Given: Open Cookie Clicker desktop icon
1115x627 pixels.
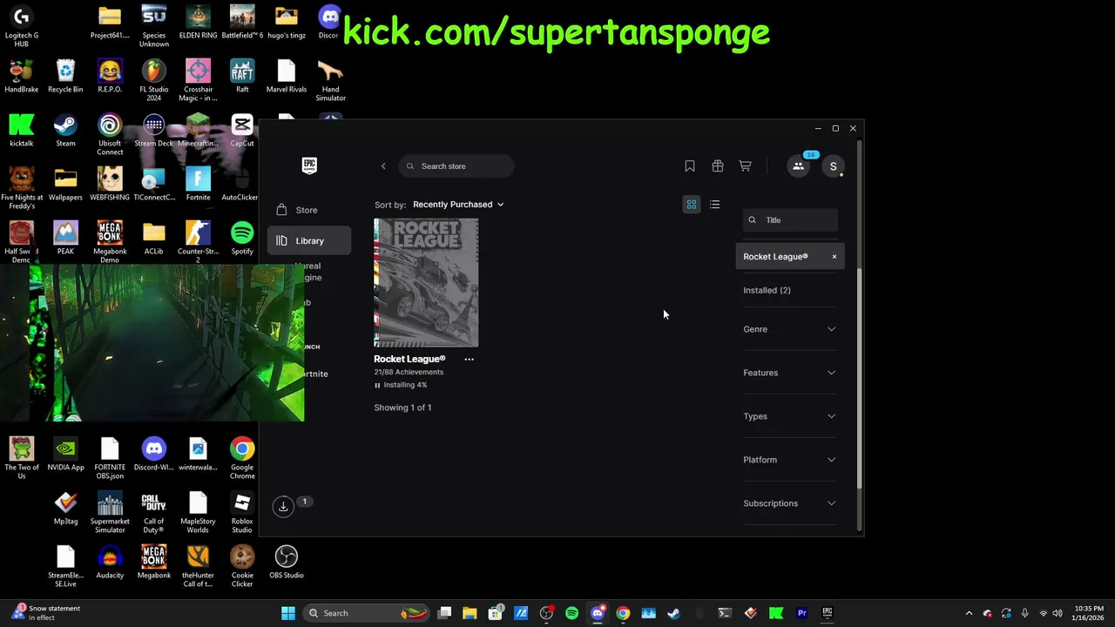Looking at the screenshot, I should [x=242, y=566].
